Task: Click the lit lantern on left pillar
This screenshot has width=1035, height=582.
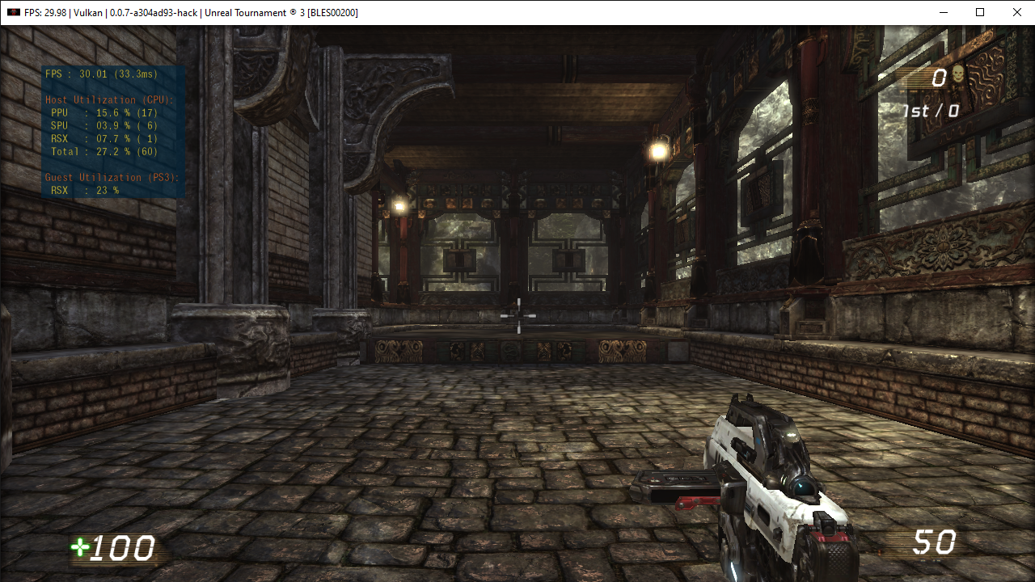Action: [399, 206]
